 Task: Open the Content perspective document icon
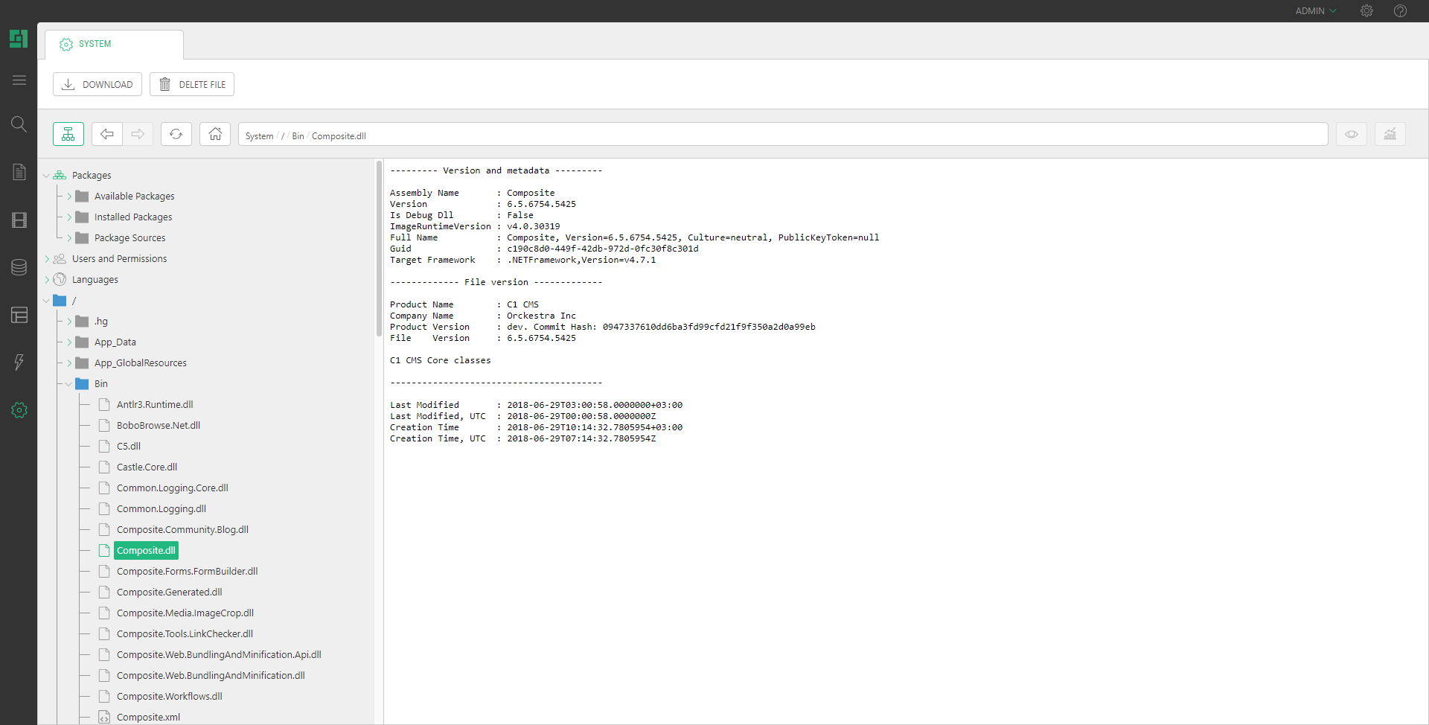19,172
